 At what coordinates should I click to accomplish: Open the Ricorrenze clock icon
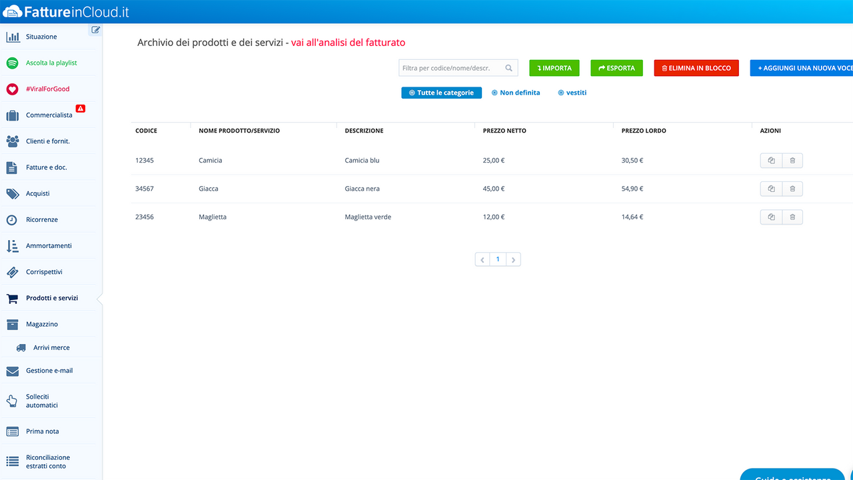13,219
